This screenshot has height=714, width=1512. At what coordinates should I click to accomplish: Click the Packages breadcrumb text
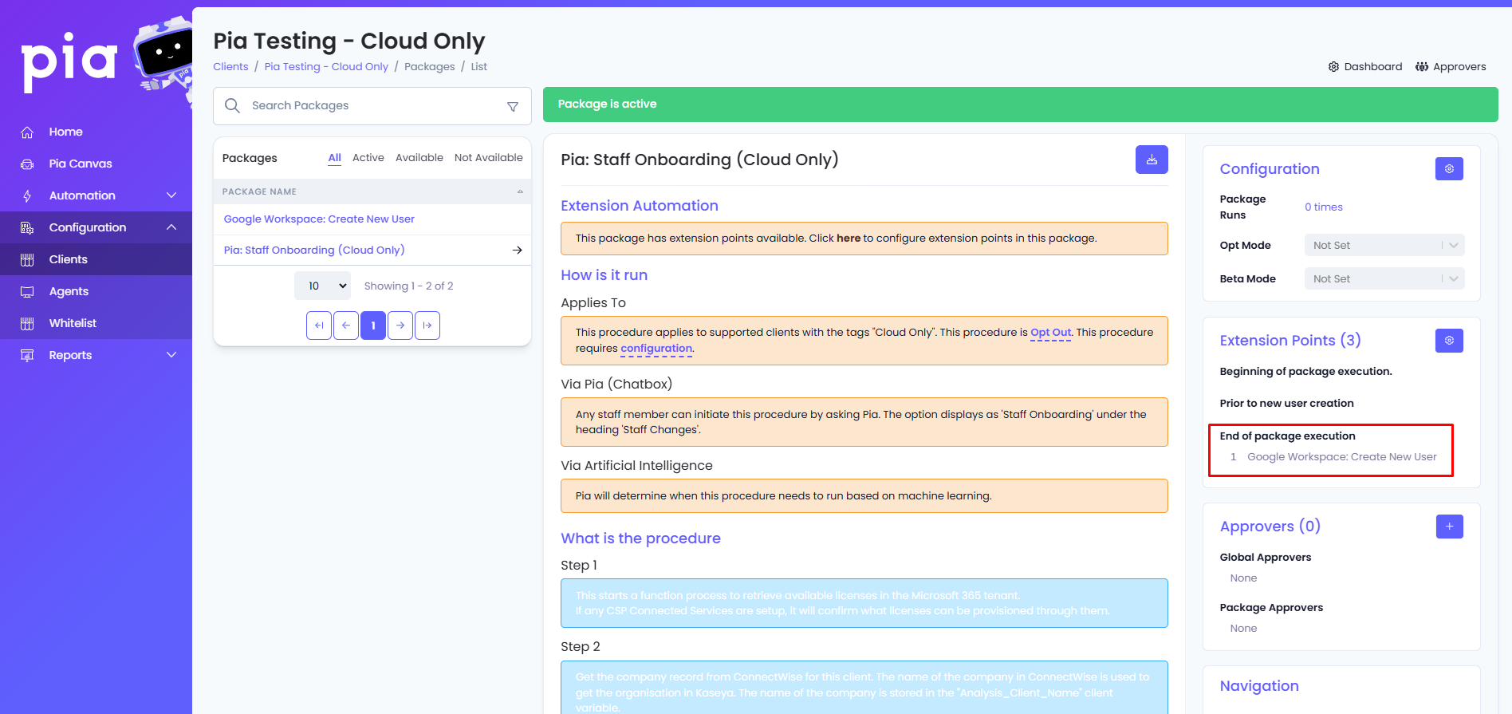coord(430,67)
